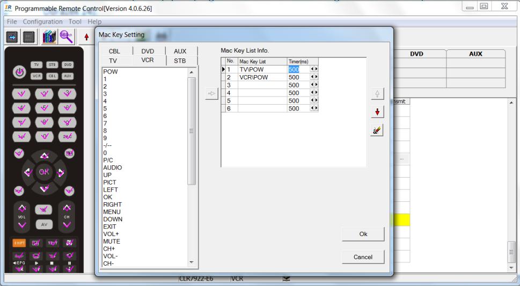Click the Search magnifier toolbar icon
The image size is (520, 286).
[67, 36]
